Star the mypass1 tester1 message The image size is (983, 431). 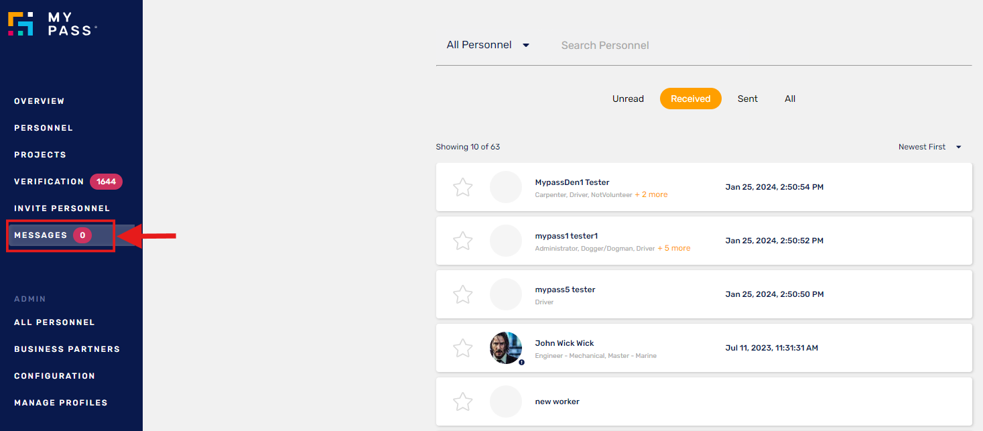[x=463, y=241]
